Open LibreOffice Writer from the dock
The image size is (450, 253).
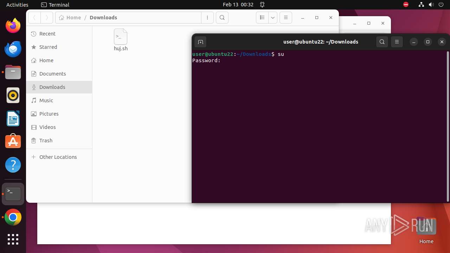coord(13,118)
